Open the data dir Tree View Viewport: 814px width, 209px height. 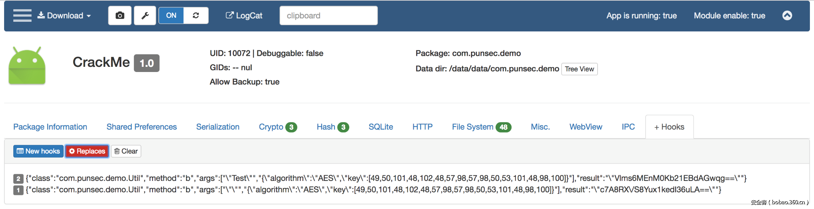coord(579,69)
